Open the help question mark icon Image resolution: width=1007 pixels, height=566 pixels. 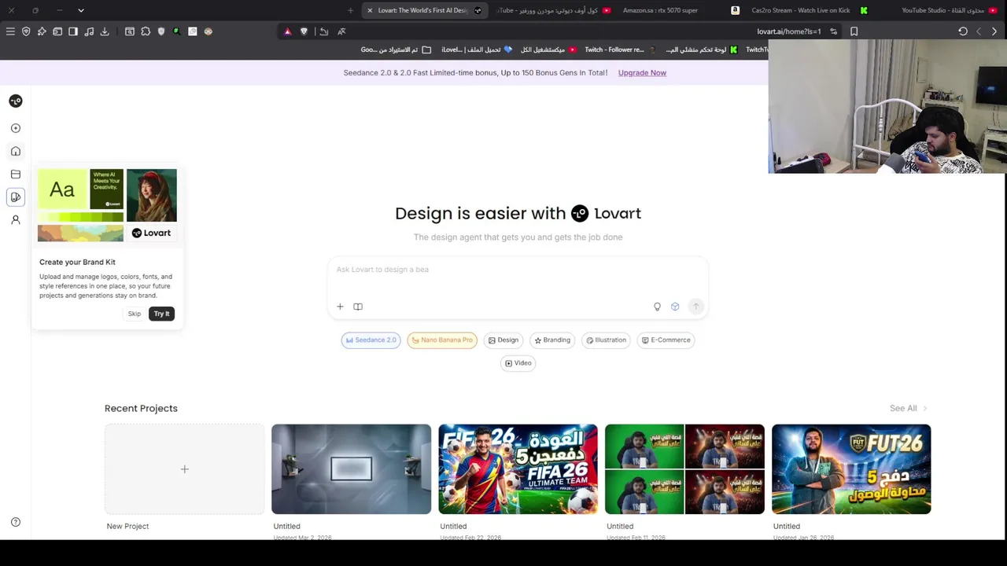16,522
